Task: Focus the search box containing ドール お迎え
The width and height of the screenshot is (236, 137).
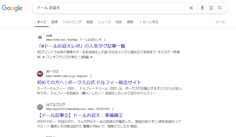Action: pyautogui.click(x=111, y=8)
